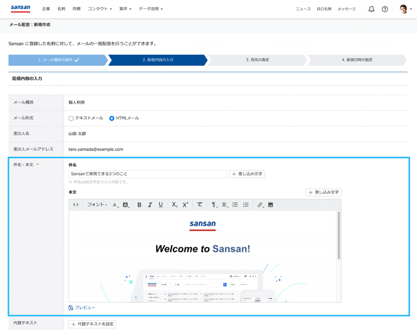
Task: Click the magnifier preview icon below the editor
Action: 71,308
